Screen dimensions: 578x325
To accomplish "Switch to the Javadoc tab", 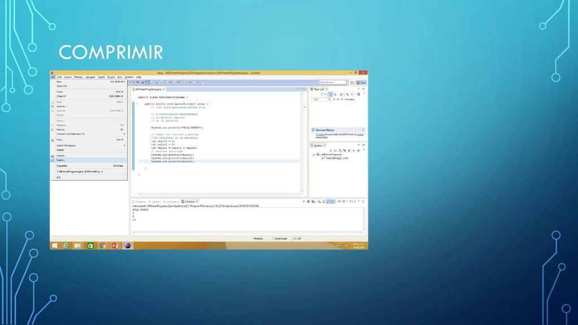I will pos(155,201).
